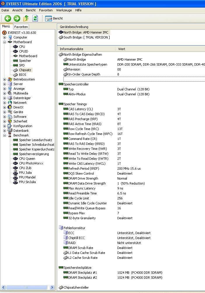Select Speicher Kopierdurchsatz benchmark item
The width and height of the screenshot is (205, 293).
tap(37, 149)
